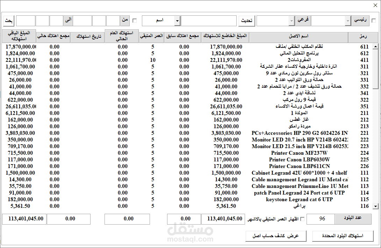Open the فرعي account dropdown arrow
Screen dimensions: 381x248
pyautogui.click(x=292, y=21)
